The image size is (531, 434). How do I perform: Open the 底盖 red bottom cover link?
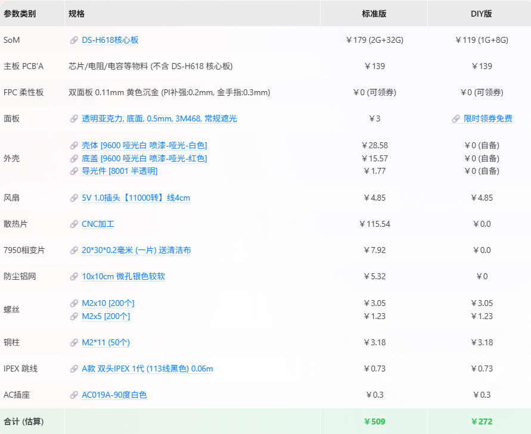[x=145, y=158]
